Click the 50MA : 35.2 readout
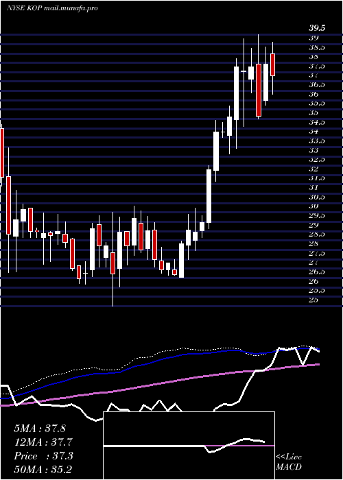The width and height of the screenshot is (343, 480). pos(43,470)
